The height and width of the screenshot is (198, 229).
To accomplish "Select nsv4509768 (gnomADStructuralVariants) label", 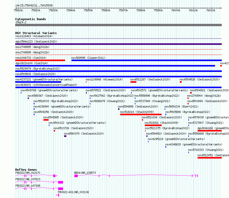I will pyautogui.click(x=49, y=90).
